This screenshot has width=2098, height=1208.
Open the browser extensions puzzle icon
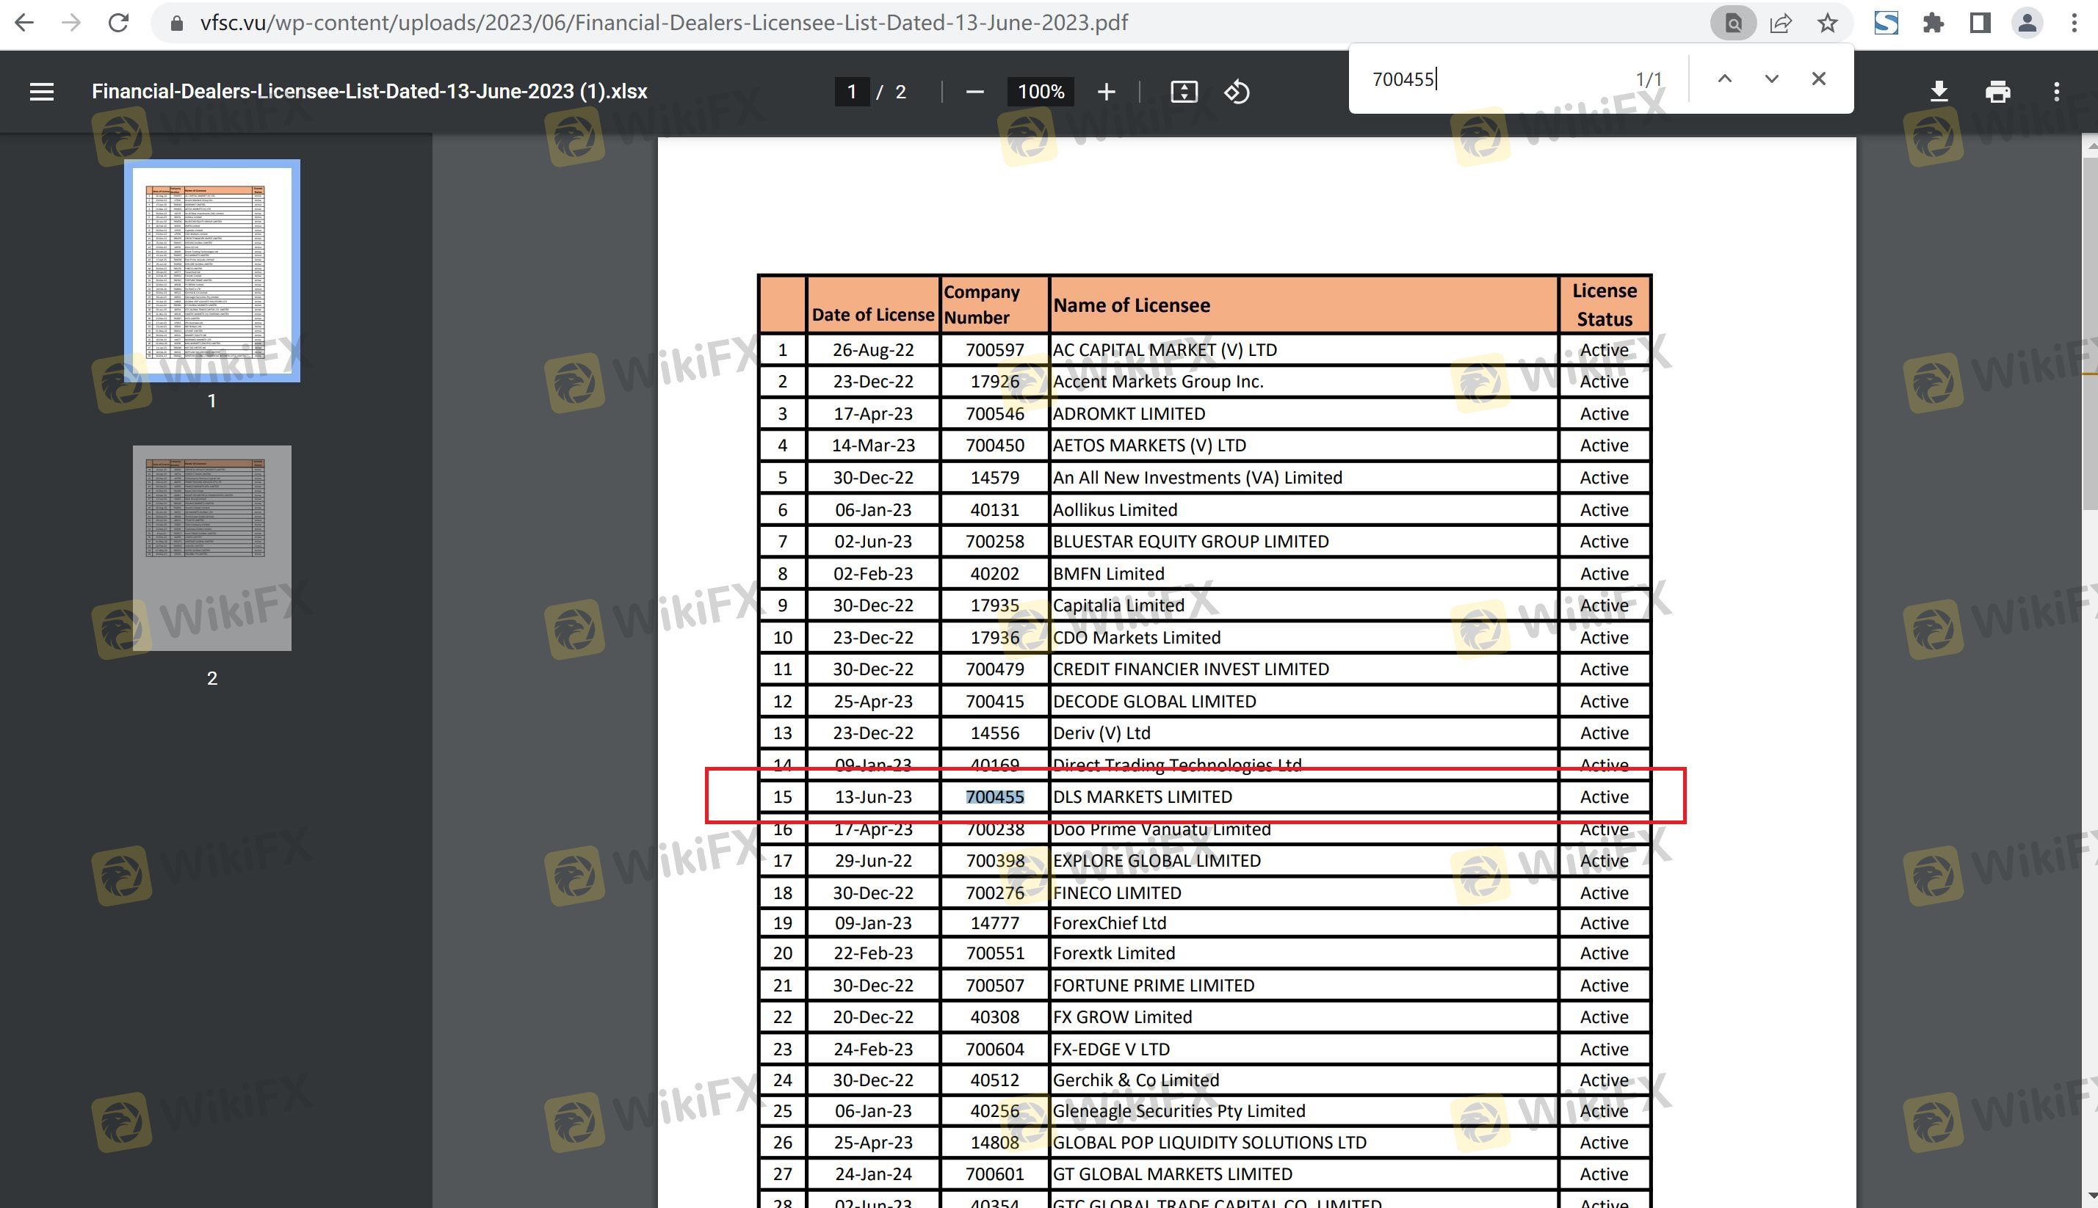coord(1933,23)
